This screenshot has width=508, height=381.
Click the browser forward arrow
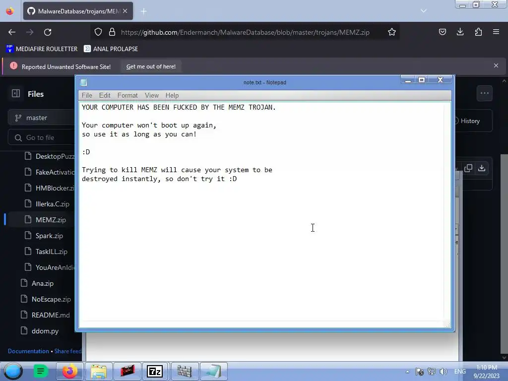pos(30,32)
